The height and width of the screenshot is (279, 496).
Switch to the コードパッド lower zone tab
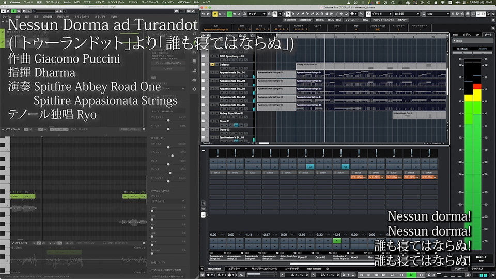[292, 269]
